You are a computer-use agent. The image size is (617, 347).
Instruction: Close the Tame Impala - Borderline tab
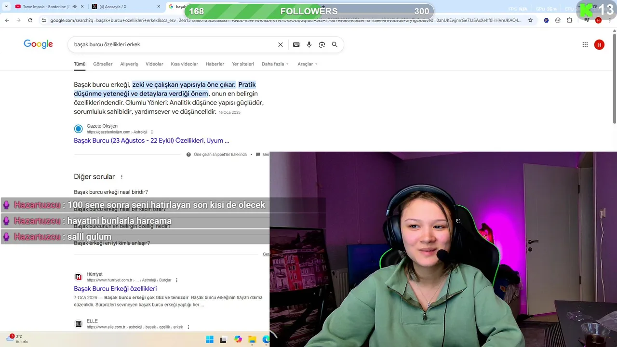(x=81, y=7)
